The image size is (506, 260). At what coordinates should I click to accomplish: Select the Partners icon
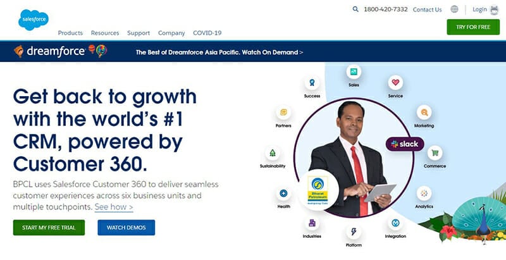pyautogui.click(x=283, y=112)
